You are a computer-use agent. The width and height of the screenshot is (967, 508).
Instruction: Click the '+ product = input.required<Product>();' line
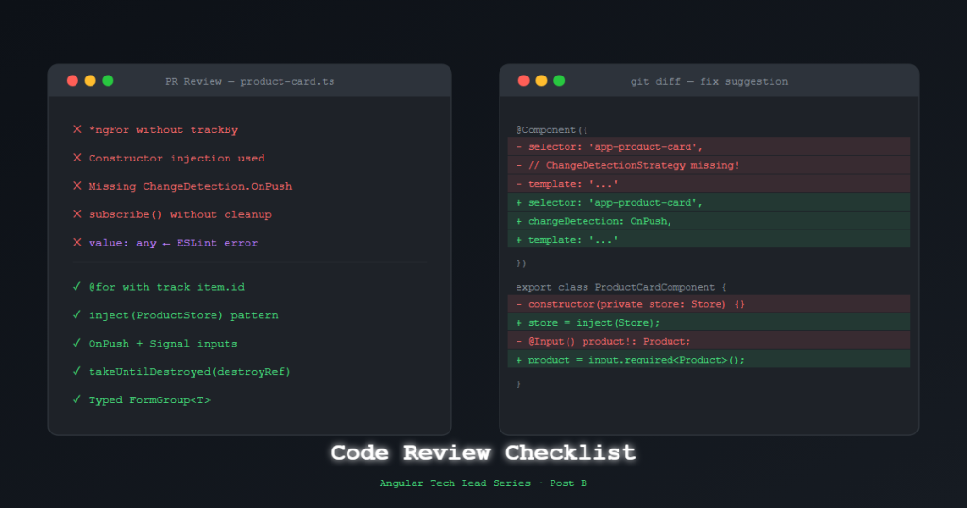[x=708, y=360]
